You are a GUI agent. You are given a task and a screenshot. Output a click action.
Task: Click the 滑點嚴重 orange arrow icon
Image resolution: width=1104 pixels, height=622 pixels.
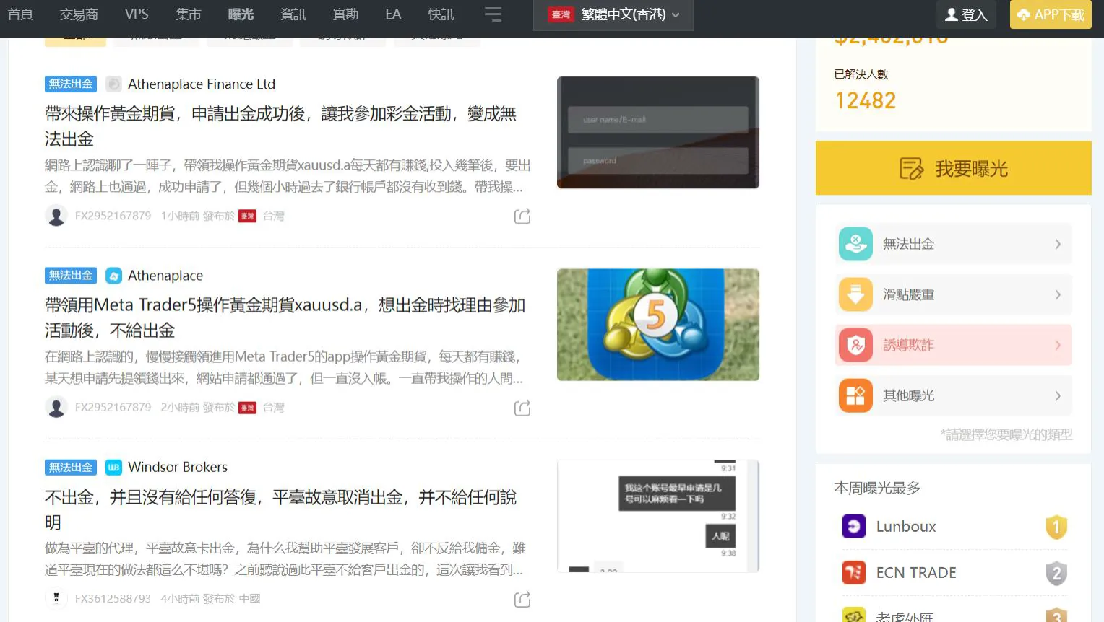855,294
